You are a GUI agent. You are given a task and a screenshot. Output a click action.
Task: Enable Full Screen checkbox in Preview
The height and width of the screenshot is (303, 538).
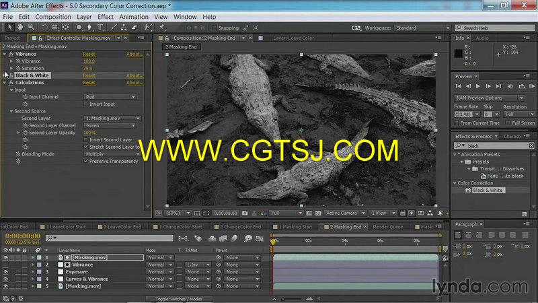(508, 123)
